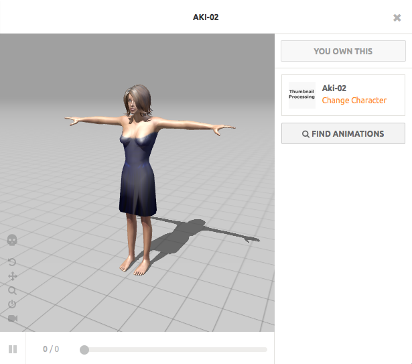Click the YOU OWN THIS button
The height and width of the screenshot is (364, 412).
click(x=343, y=51)
